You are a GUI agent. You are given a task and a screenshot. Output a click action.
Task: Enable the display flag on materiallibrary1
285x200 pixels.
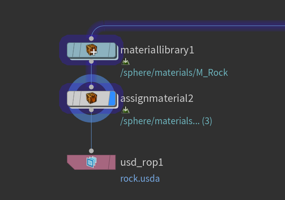click(x=112, y=50)
